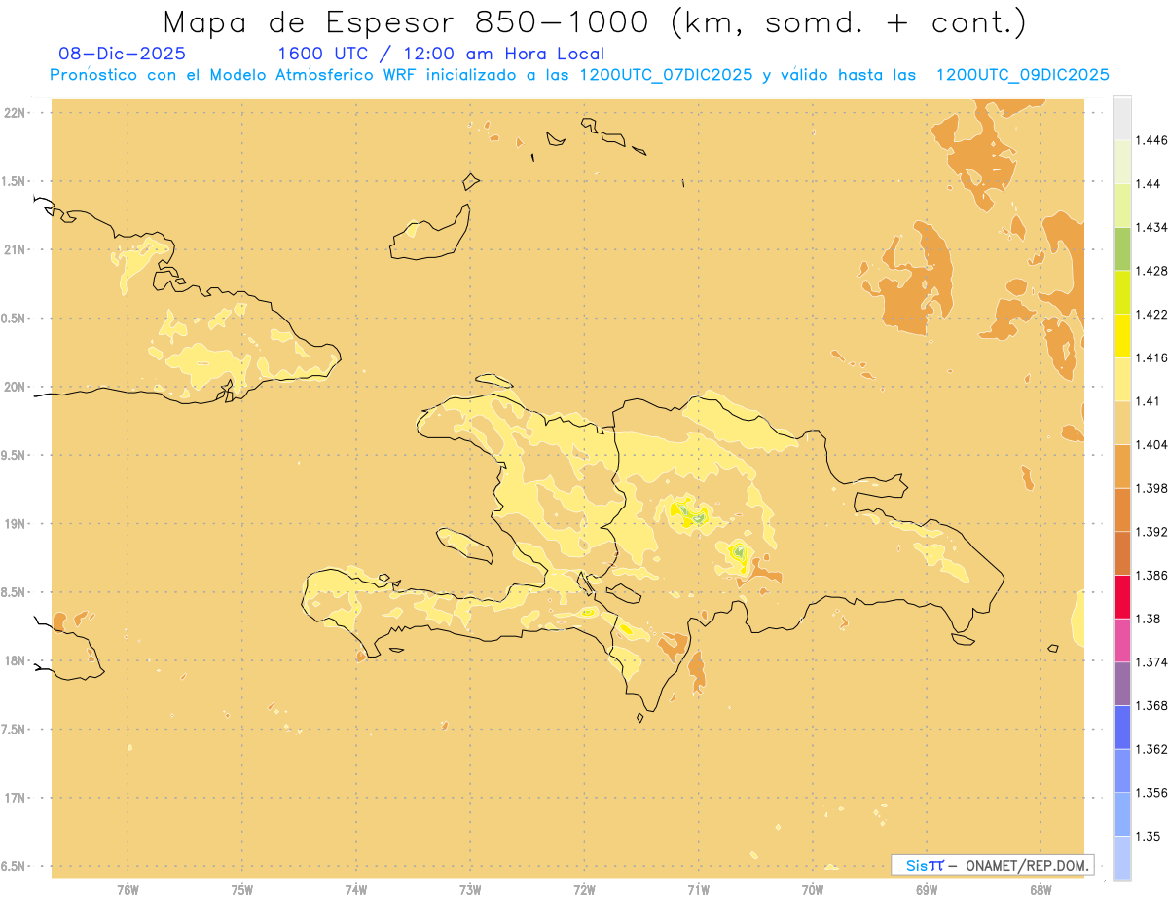Screen dimensions: 1168x903
Task: Click the blue legend swatch between 1.362 and 1.368
Action: (x=1122, y=728)
